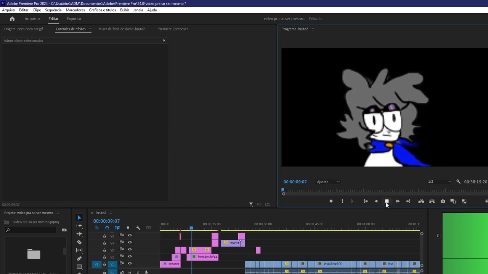The height and width of the screenshot is (274, 488).
Task: Add a marker in the Program monitor
Action: click(331, 201)
